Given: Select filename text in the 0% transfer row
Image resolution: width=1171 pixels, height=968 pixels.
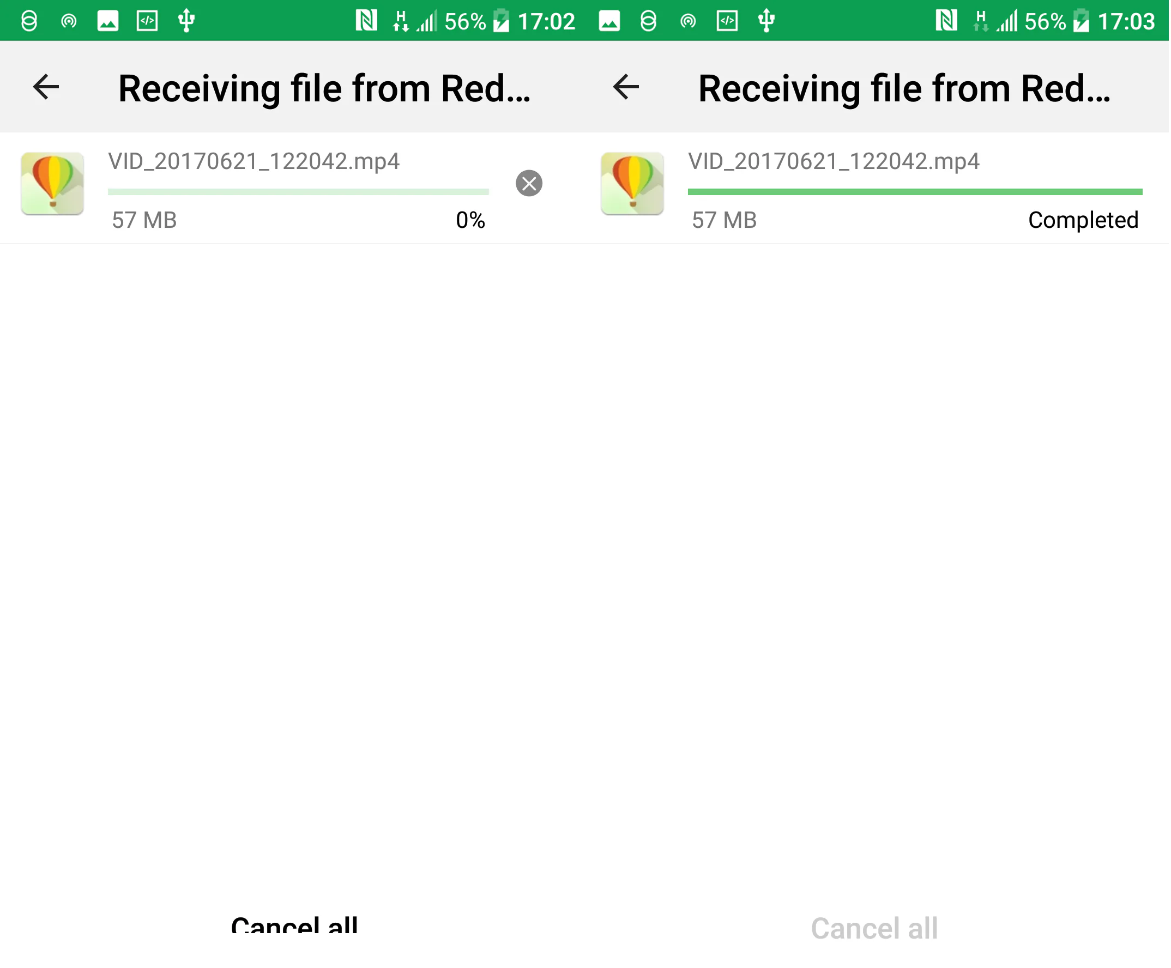Looking at the screenshot, I should click(254, 162).
